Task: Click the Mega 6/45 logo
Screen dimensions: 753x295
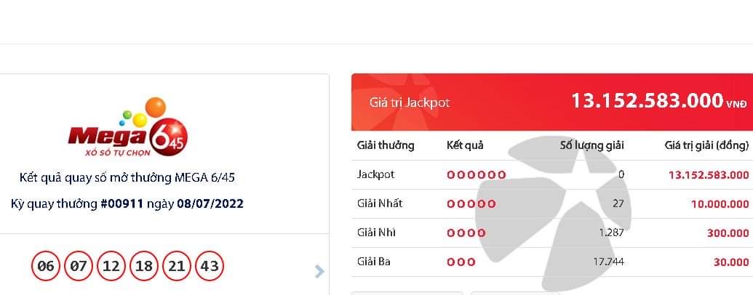Action: coord(128,126)
